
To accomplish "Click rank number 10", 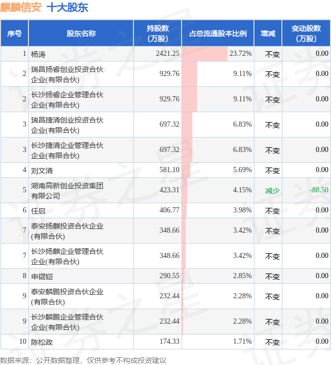I will pos(23,341).
